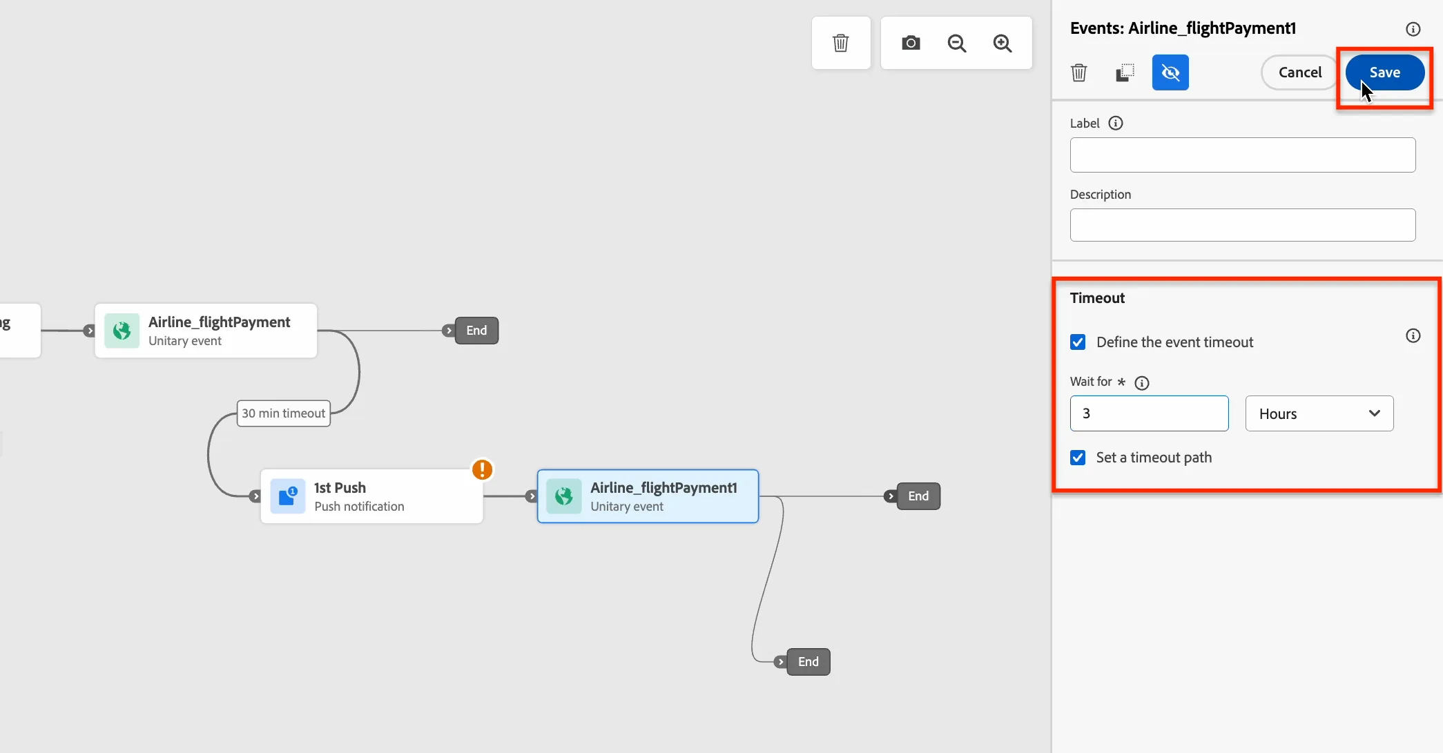Click the copy activity icon in panel
1443x753 pixels.
click(x=1125, y=72)
